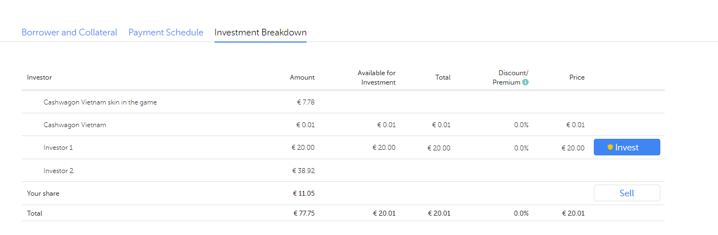Click the € 77.75 total amount
Image resolution: width=718 pixels, height=235 pixels.
303,213
